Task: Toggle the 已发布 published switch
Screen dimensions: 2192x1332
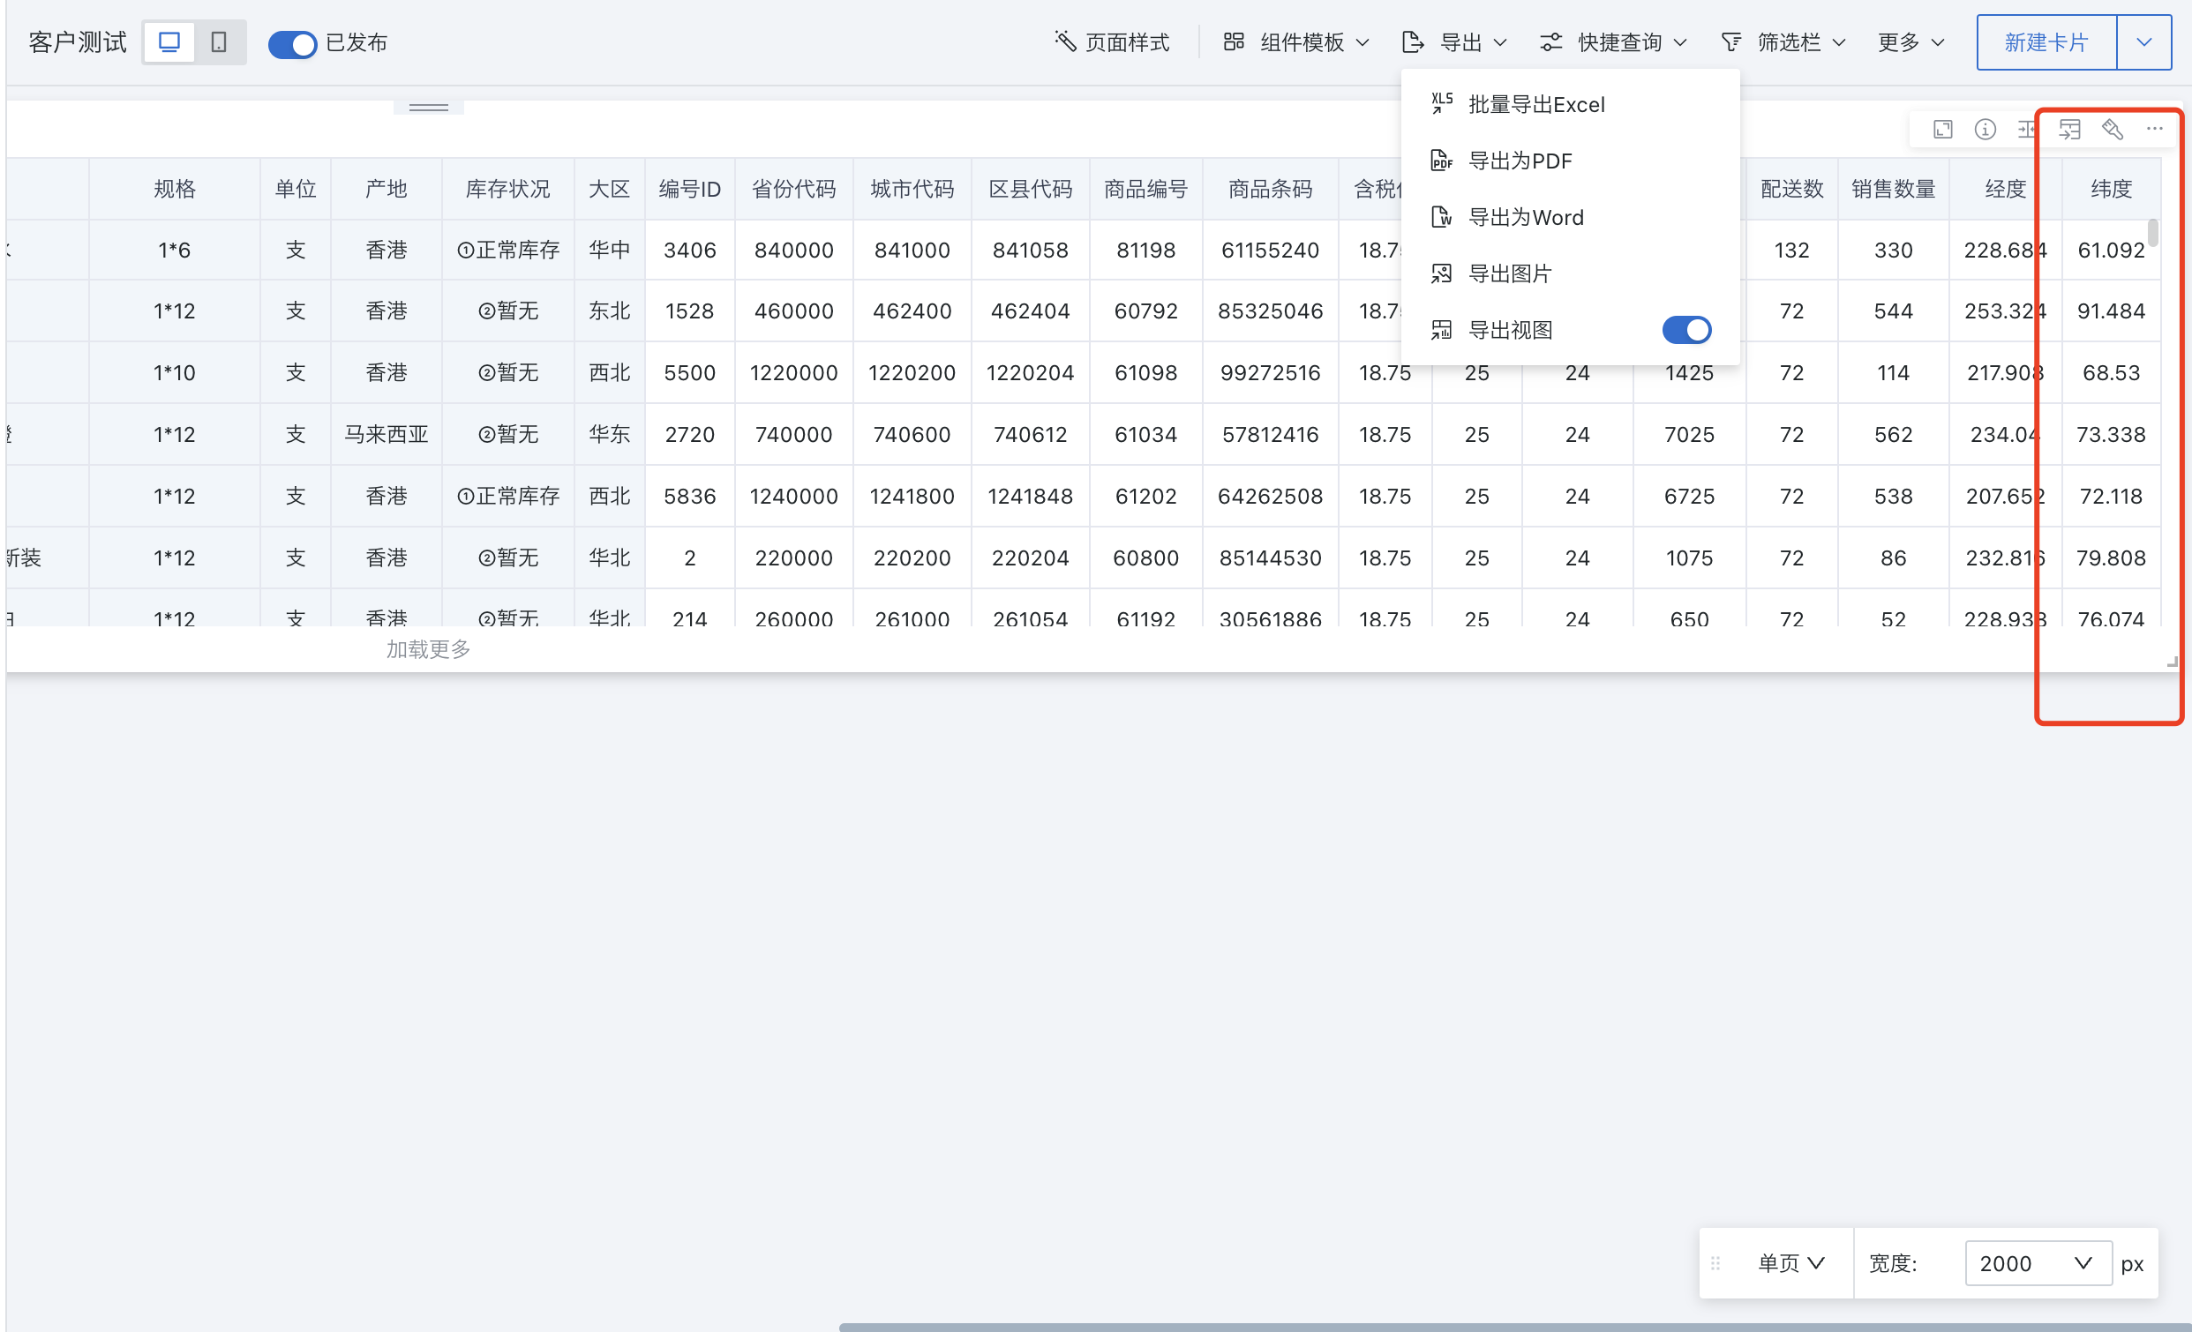Action: pos(292,43)
